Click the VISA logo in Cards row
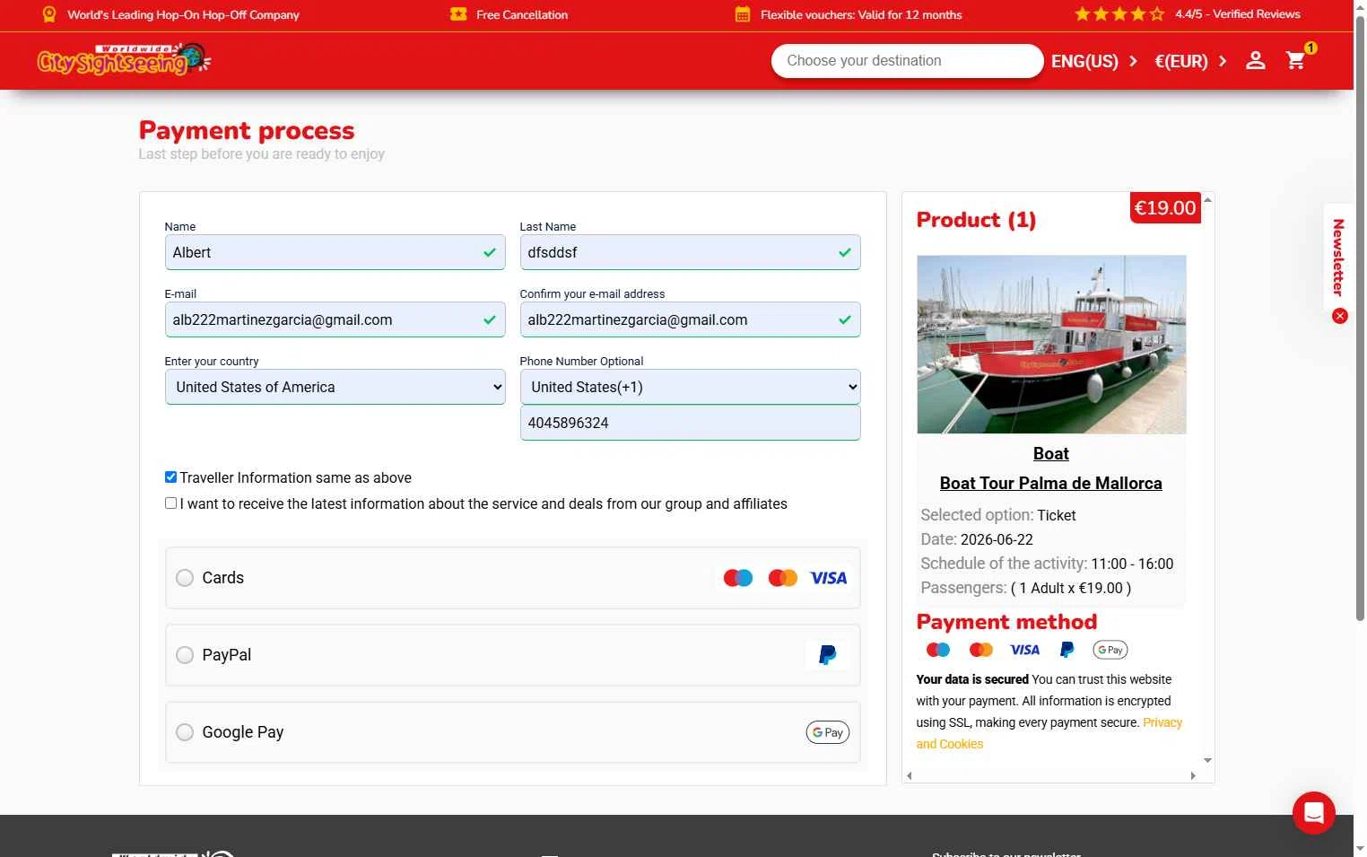The height and width of the screenshot is (857, 1367). pos(828,578)
